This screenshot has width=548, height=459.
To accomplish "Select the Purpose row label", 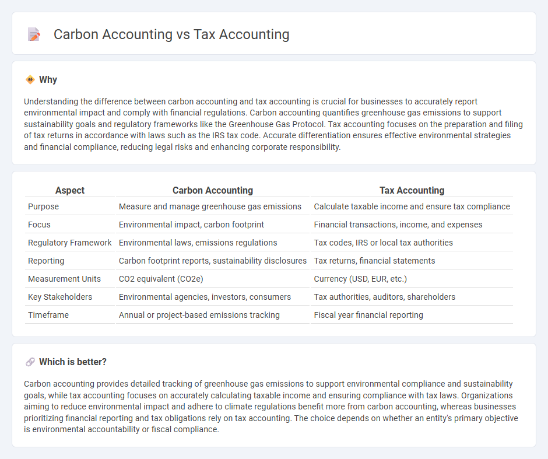I will point(43,206).
